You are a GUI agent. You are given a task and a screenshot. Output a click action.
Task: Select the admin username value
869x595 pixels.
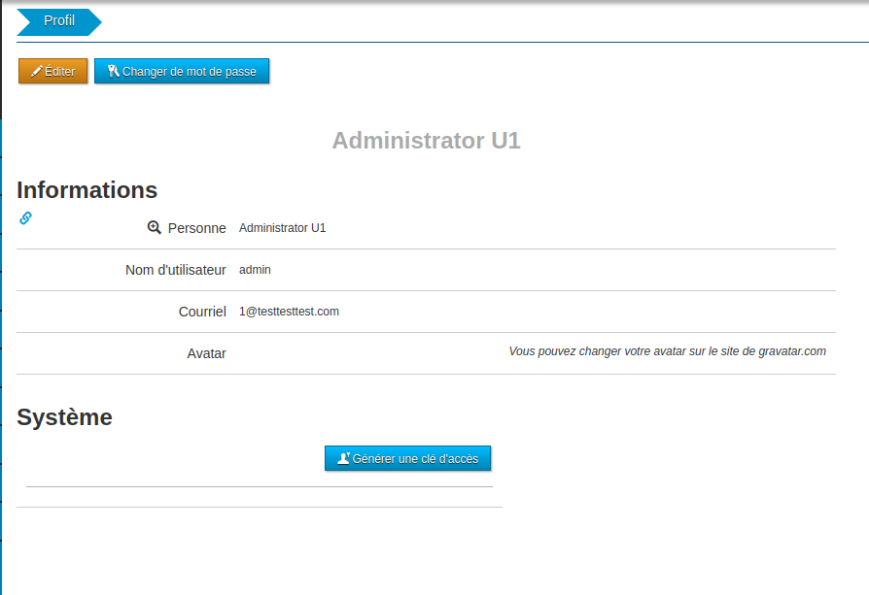point(255,270)
